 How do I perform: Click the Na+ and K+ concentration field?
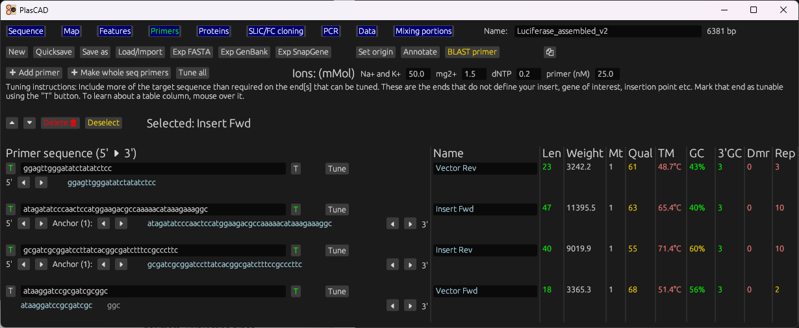coord(418,74)
